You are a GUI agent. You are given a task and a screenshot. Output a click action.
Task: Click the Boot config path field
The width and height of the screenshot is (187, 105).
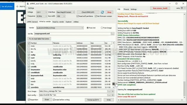coord(73,95)
